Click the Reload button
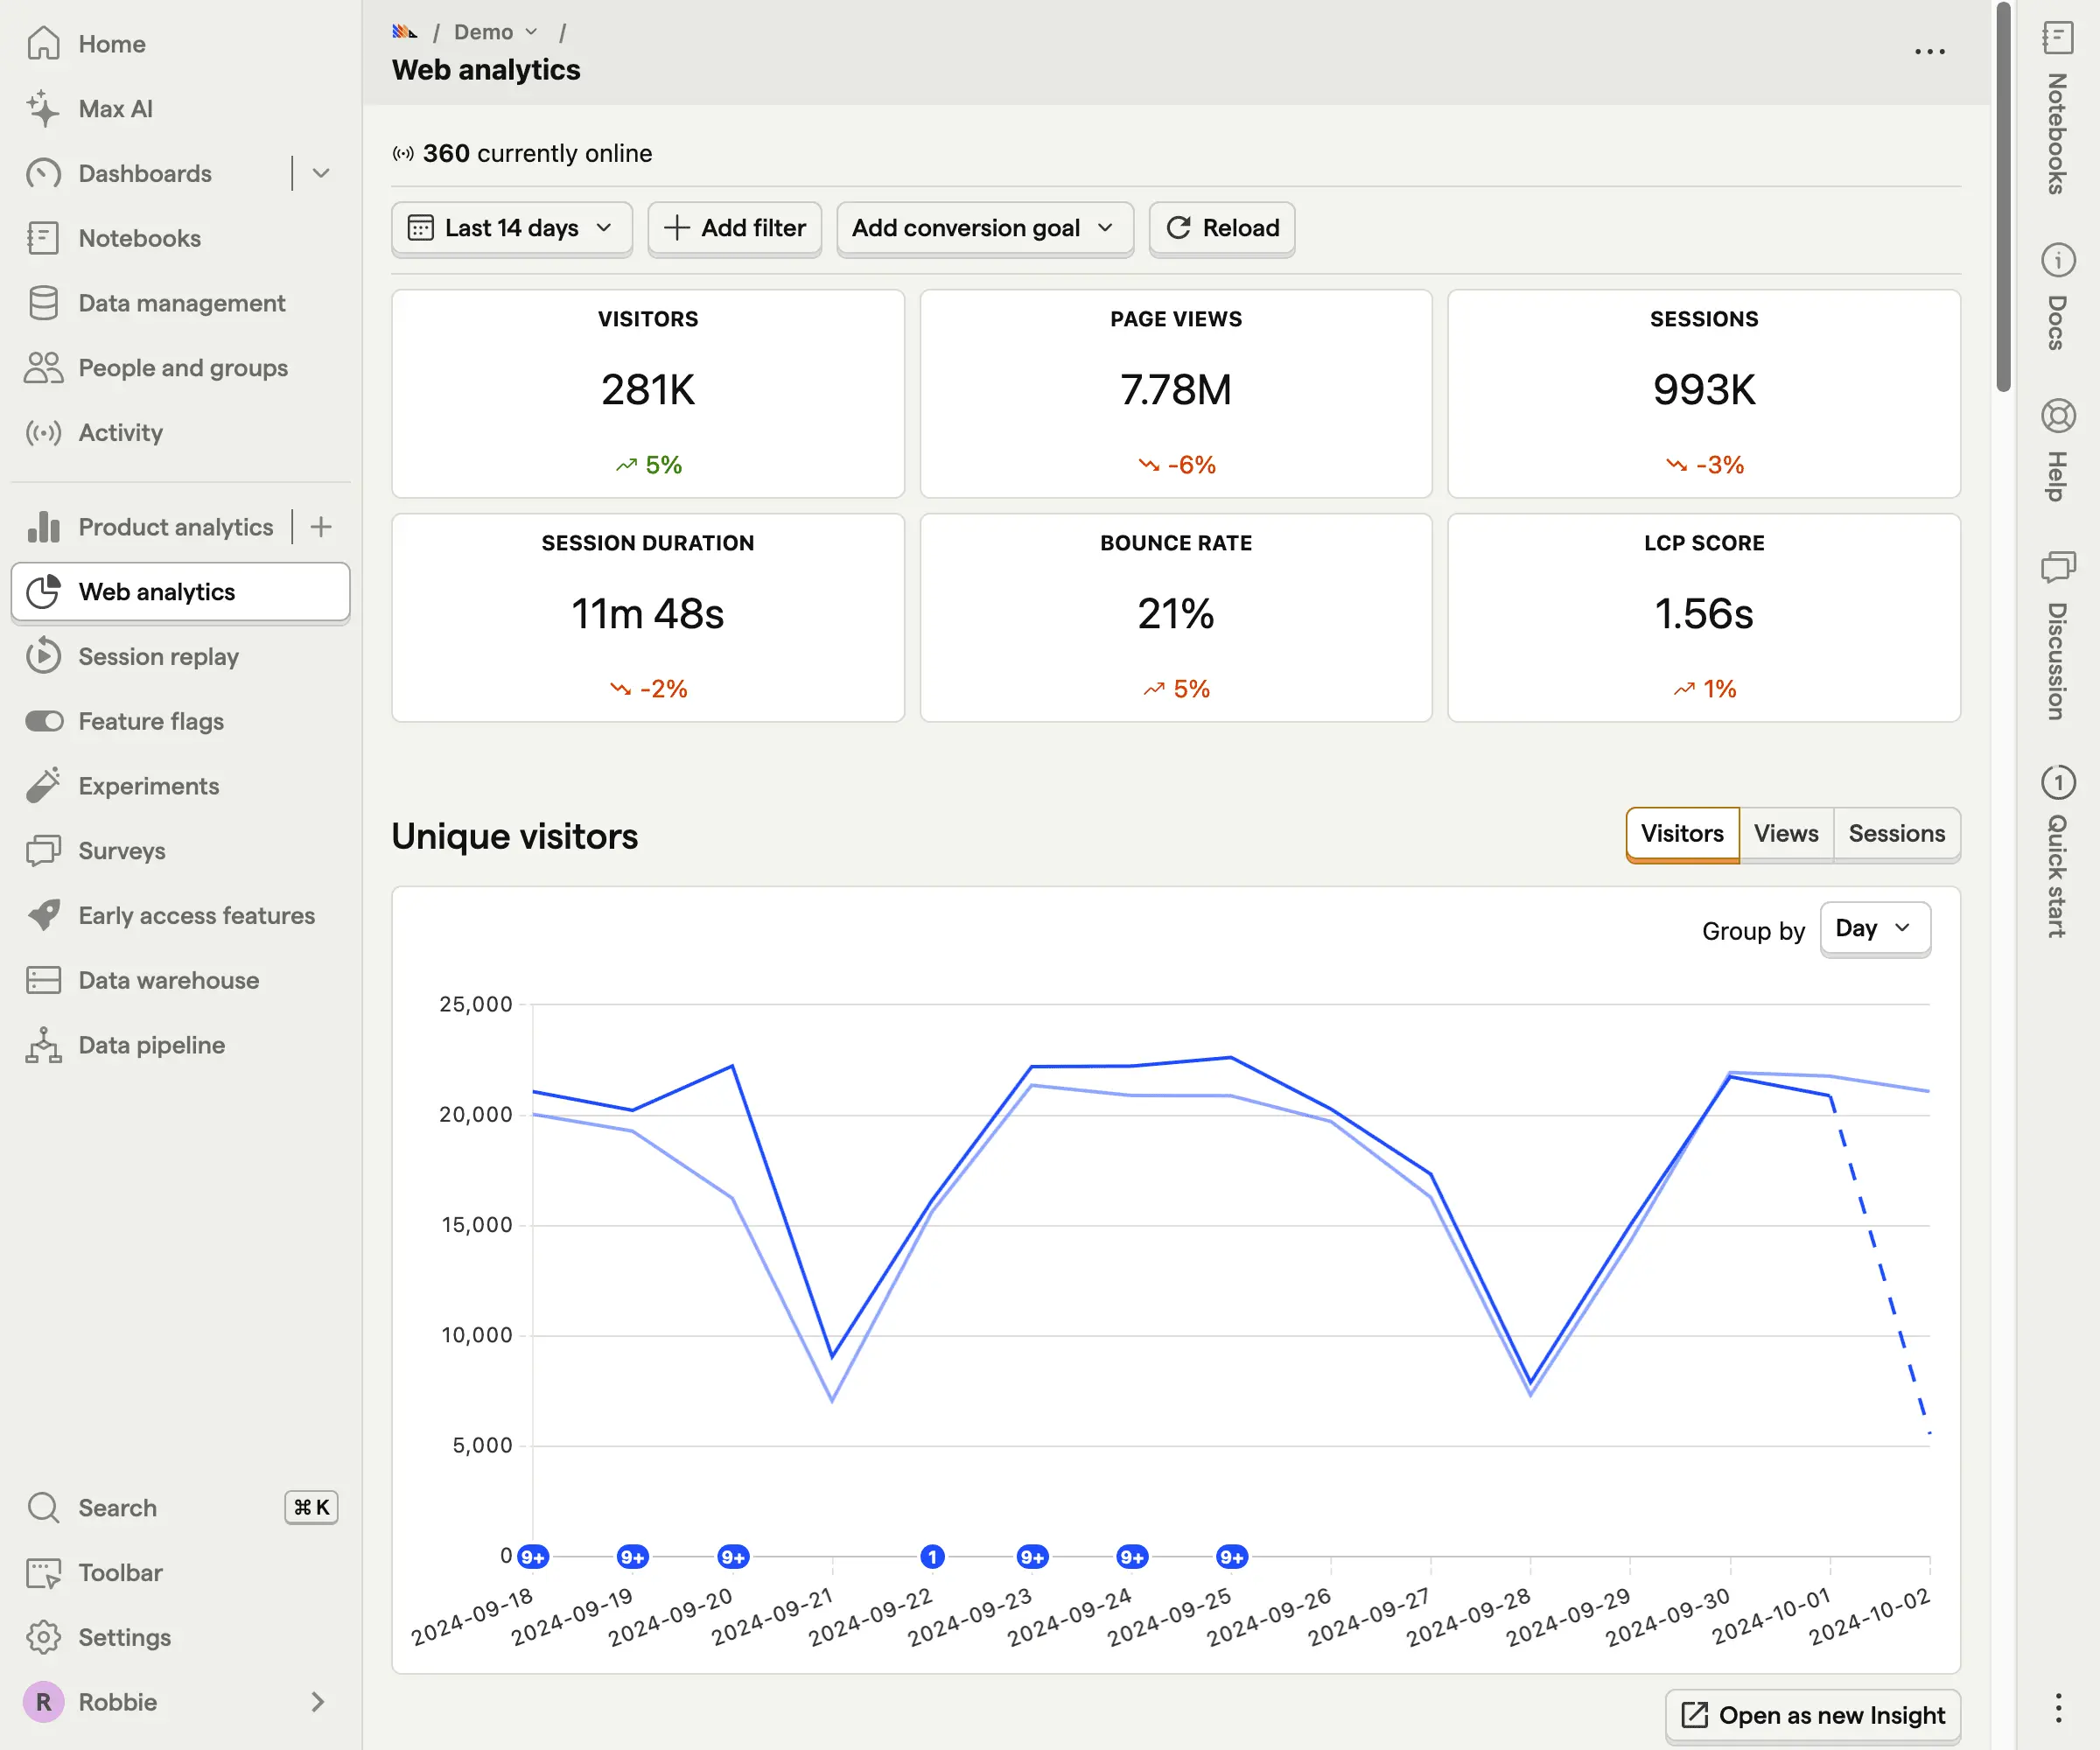 (x=1222, y=228)
